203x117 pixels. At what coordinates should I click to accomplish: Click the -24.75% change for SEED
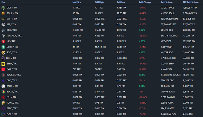[143, 63]
